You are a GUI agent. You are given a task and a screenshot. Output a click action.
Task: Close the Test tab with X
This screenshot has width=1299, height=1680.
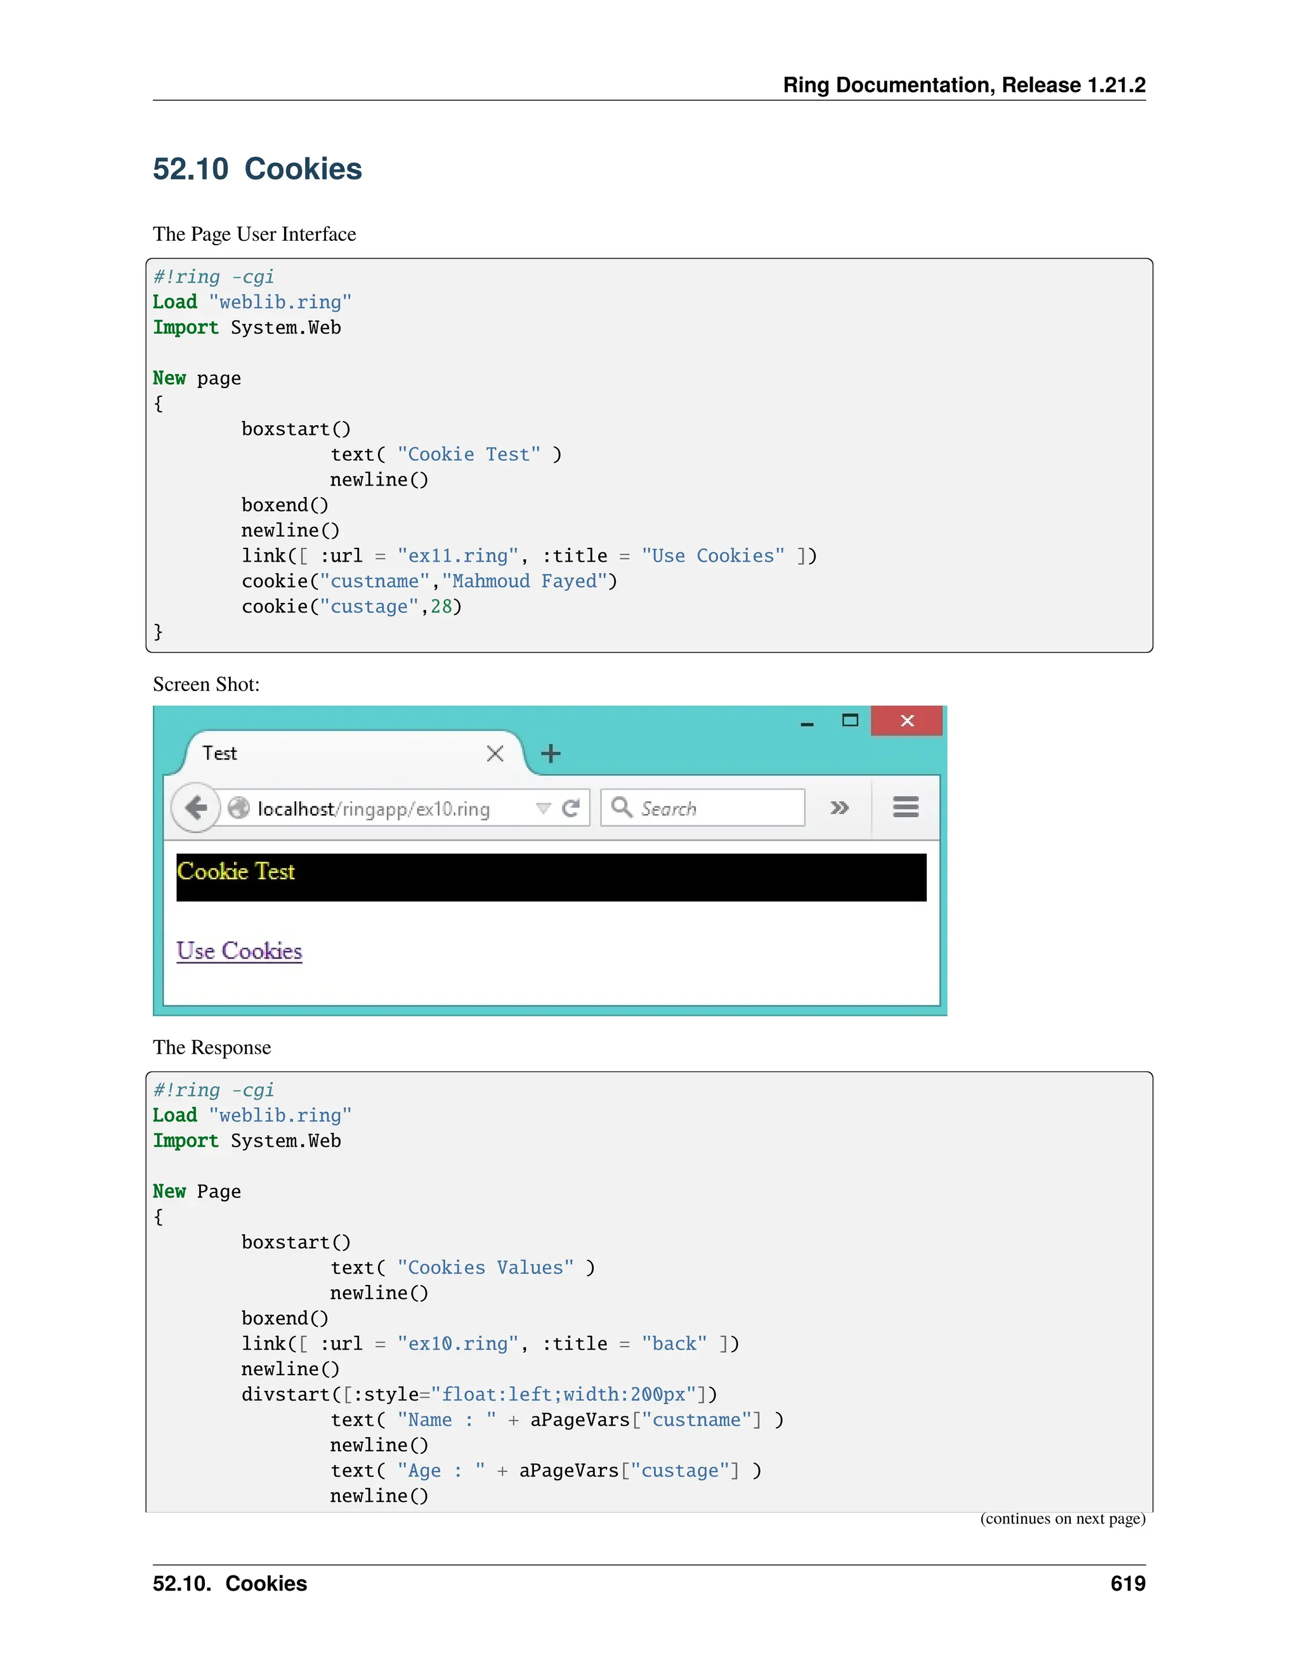(x=495, y=753)
